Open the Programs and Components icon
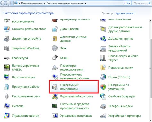Viewport: 152px width, 122px height. pyautogui.click(x=55, y=87)
